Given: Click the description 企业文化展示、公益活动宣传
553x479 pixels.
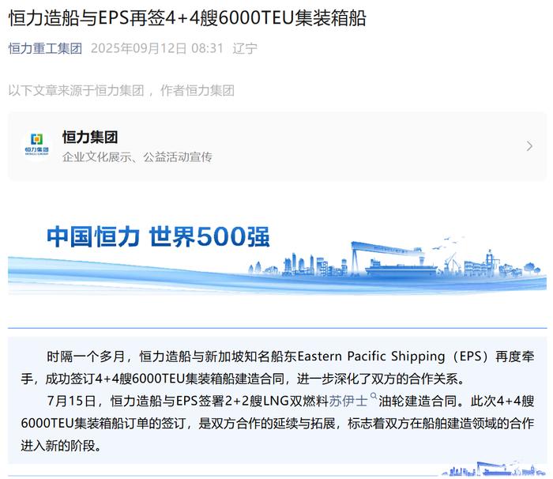Looking at the screenshot, I should tap(137, 157).
